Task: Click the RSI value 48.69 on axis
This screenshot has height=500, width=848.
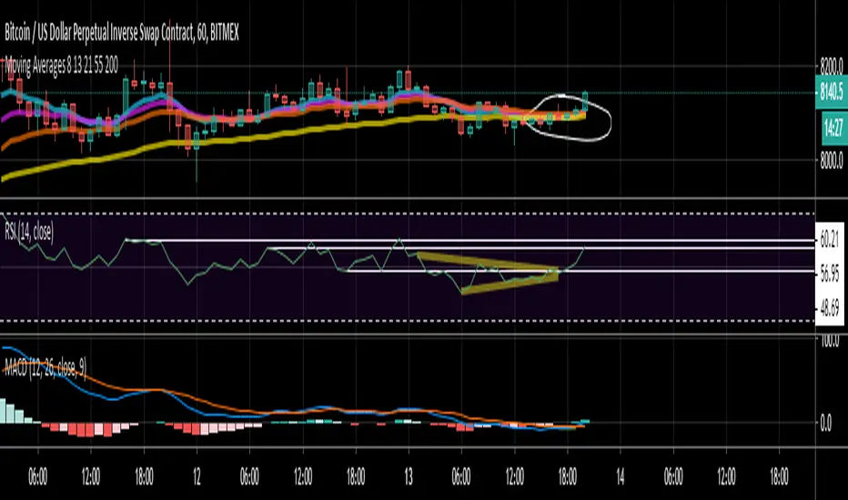Action: 830,308
